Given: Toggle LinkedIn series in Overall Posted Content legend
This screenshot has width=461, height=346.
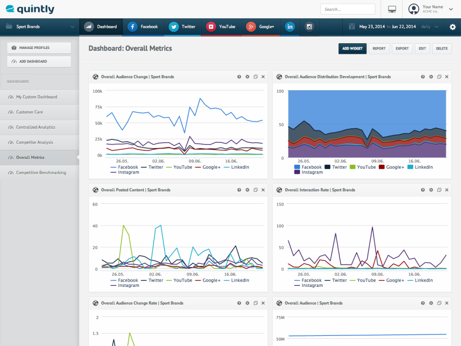Looking at the screenshot, I should (x=236, y=280).
